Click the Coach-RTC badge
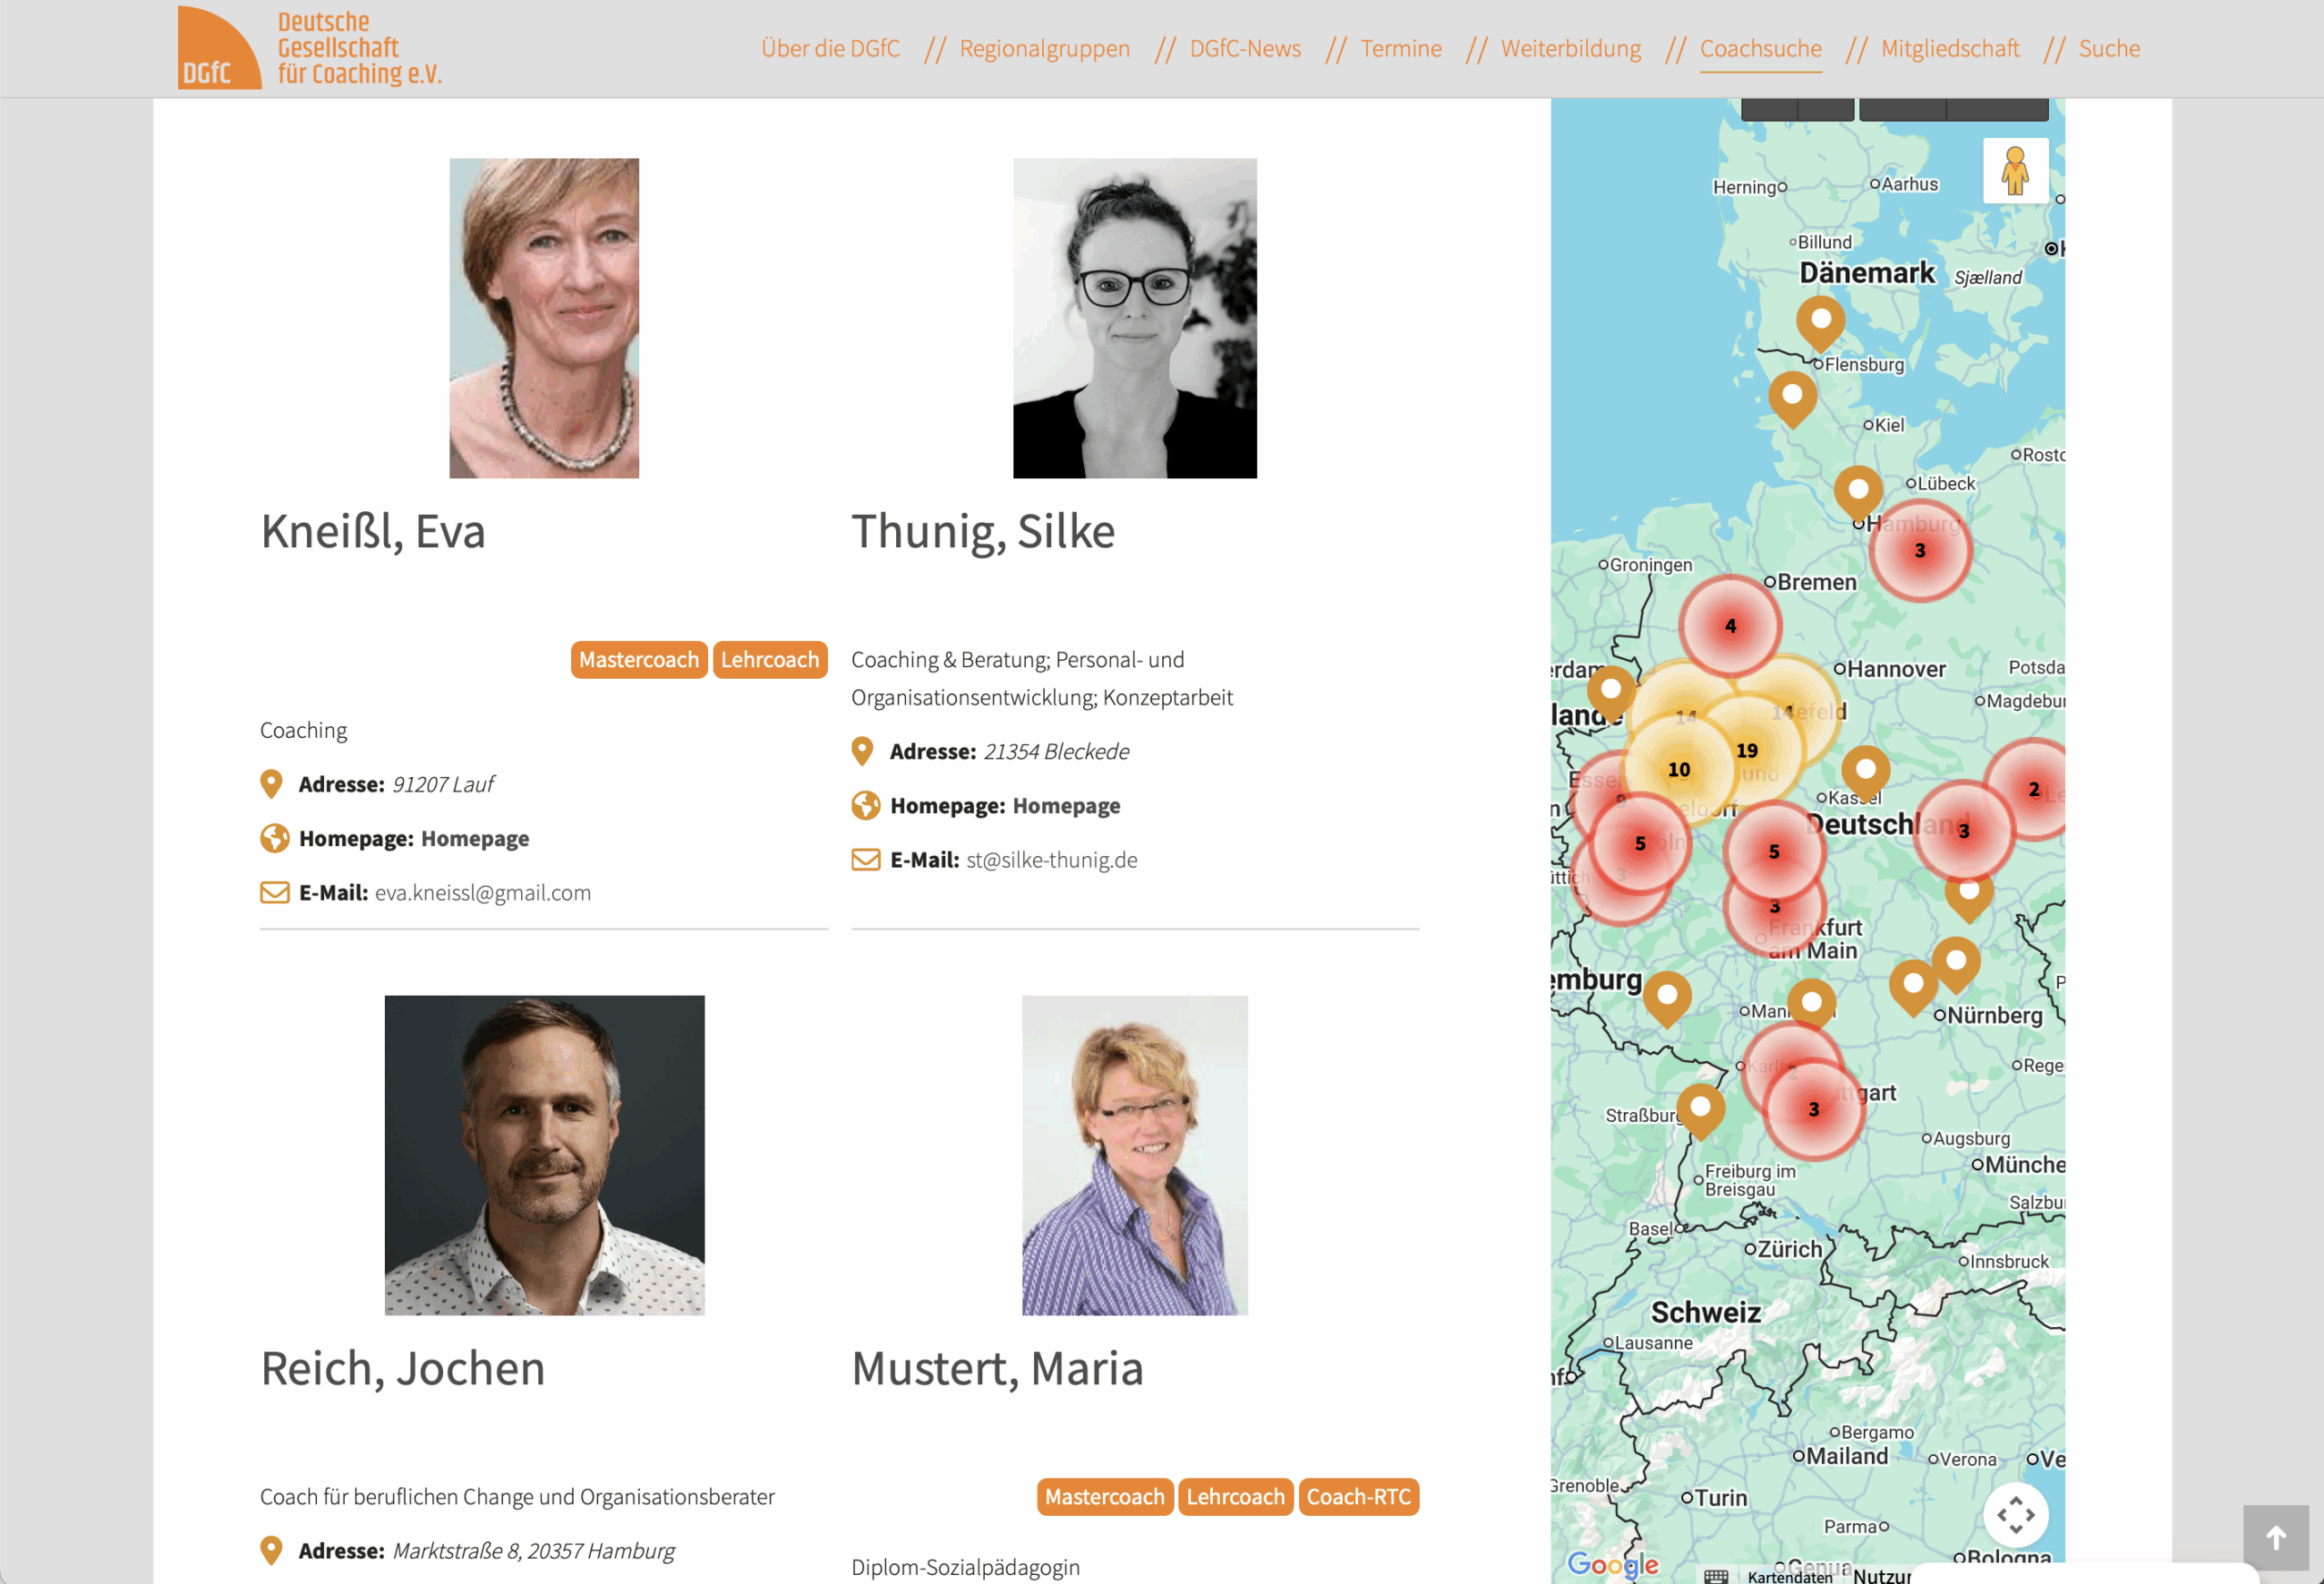This screenshot has width=2324, height=1584. pos(1359,1497)
